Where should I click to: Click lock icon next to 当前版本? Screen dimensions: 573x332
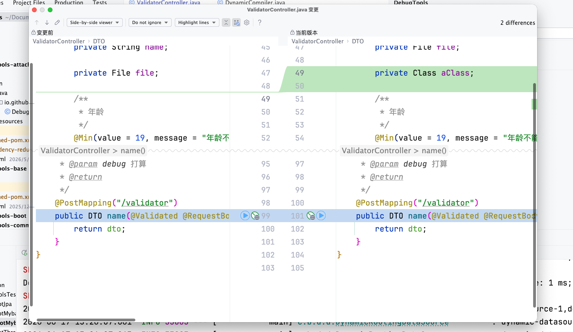(x=292, y=33)
